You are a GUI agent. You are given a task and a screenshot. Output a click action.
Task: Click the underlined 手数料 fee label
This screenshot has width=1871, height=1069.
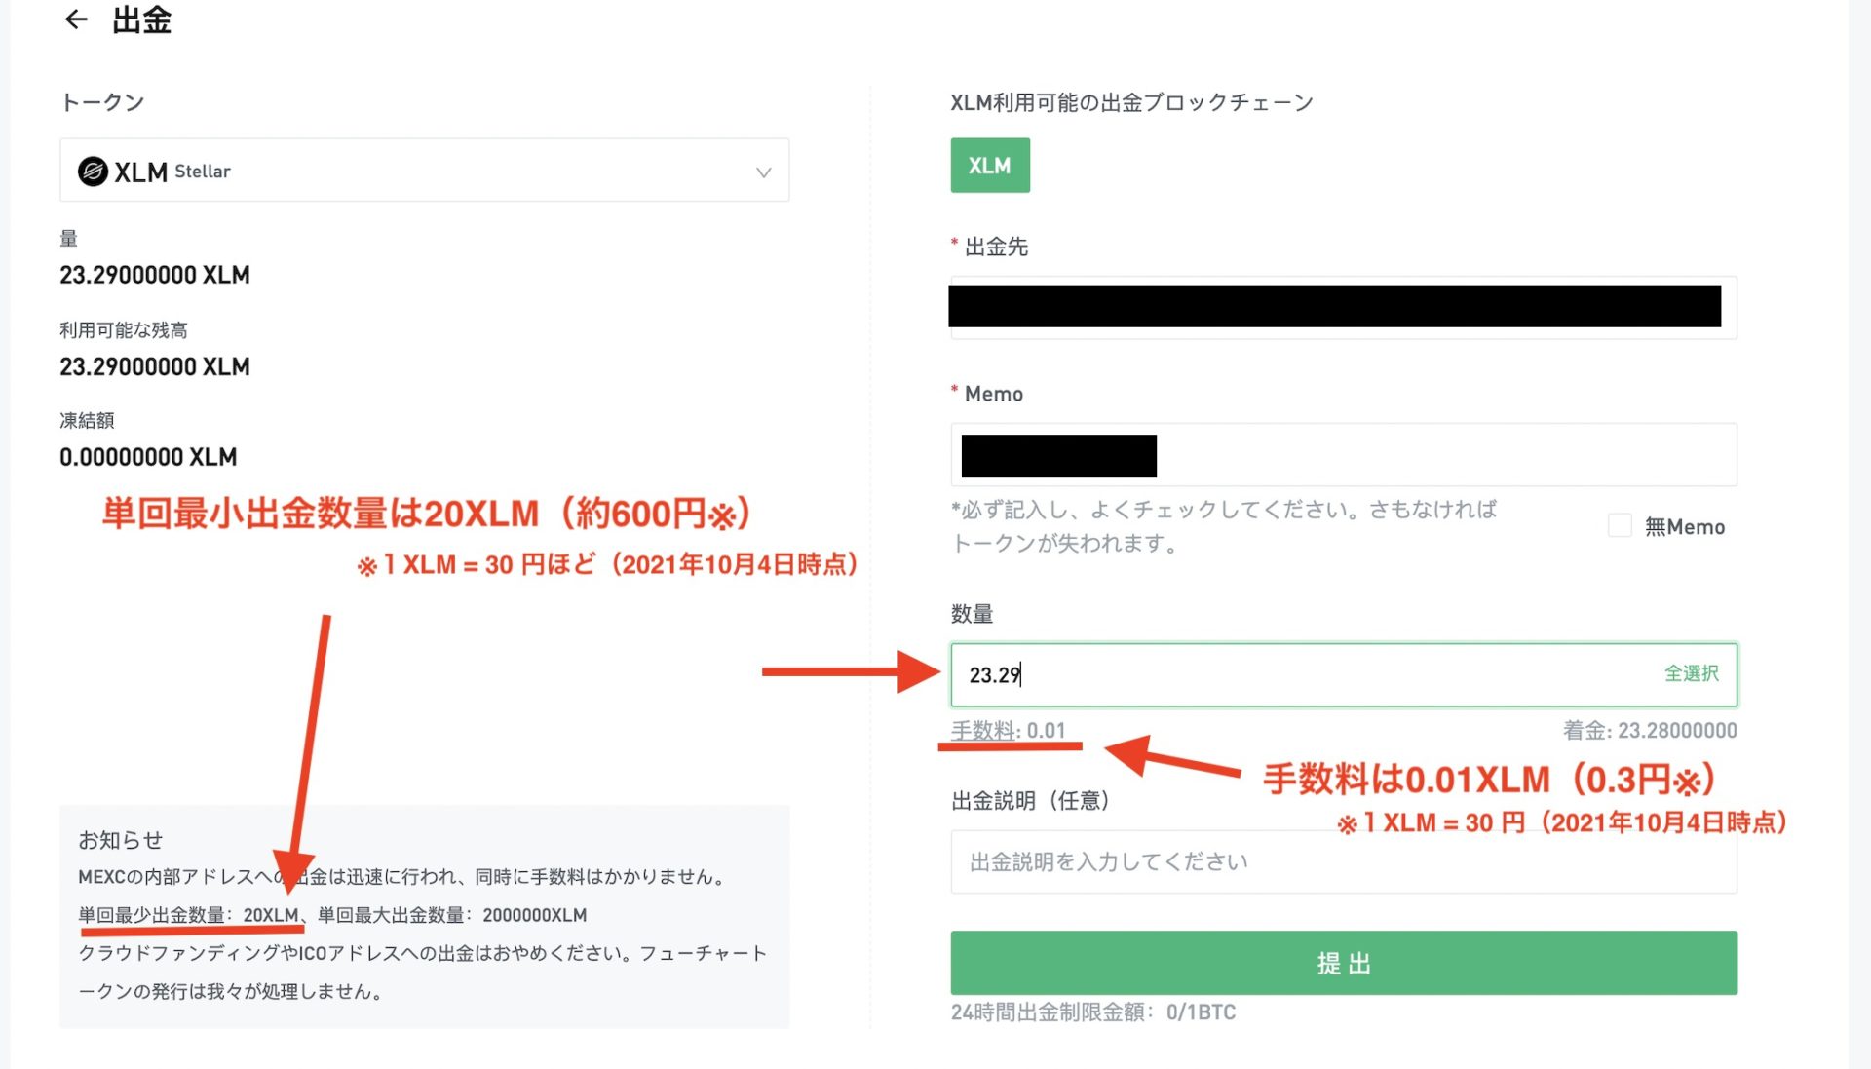pos(983,731)
